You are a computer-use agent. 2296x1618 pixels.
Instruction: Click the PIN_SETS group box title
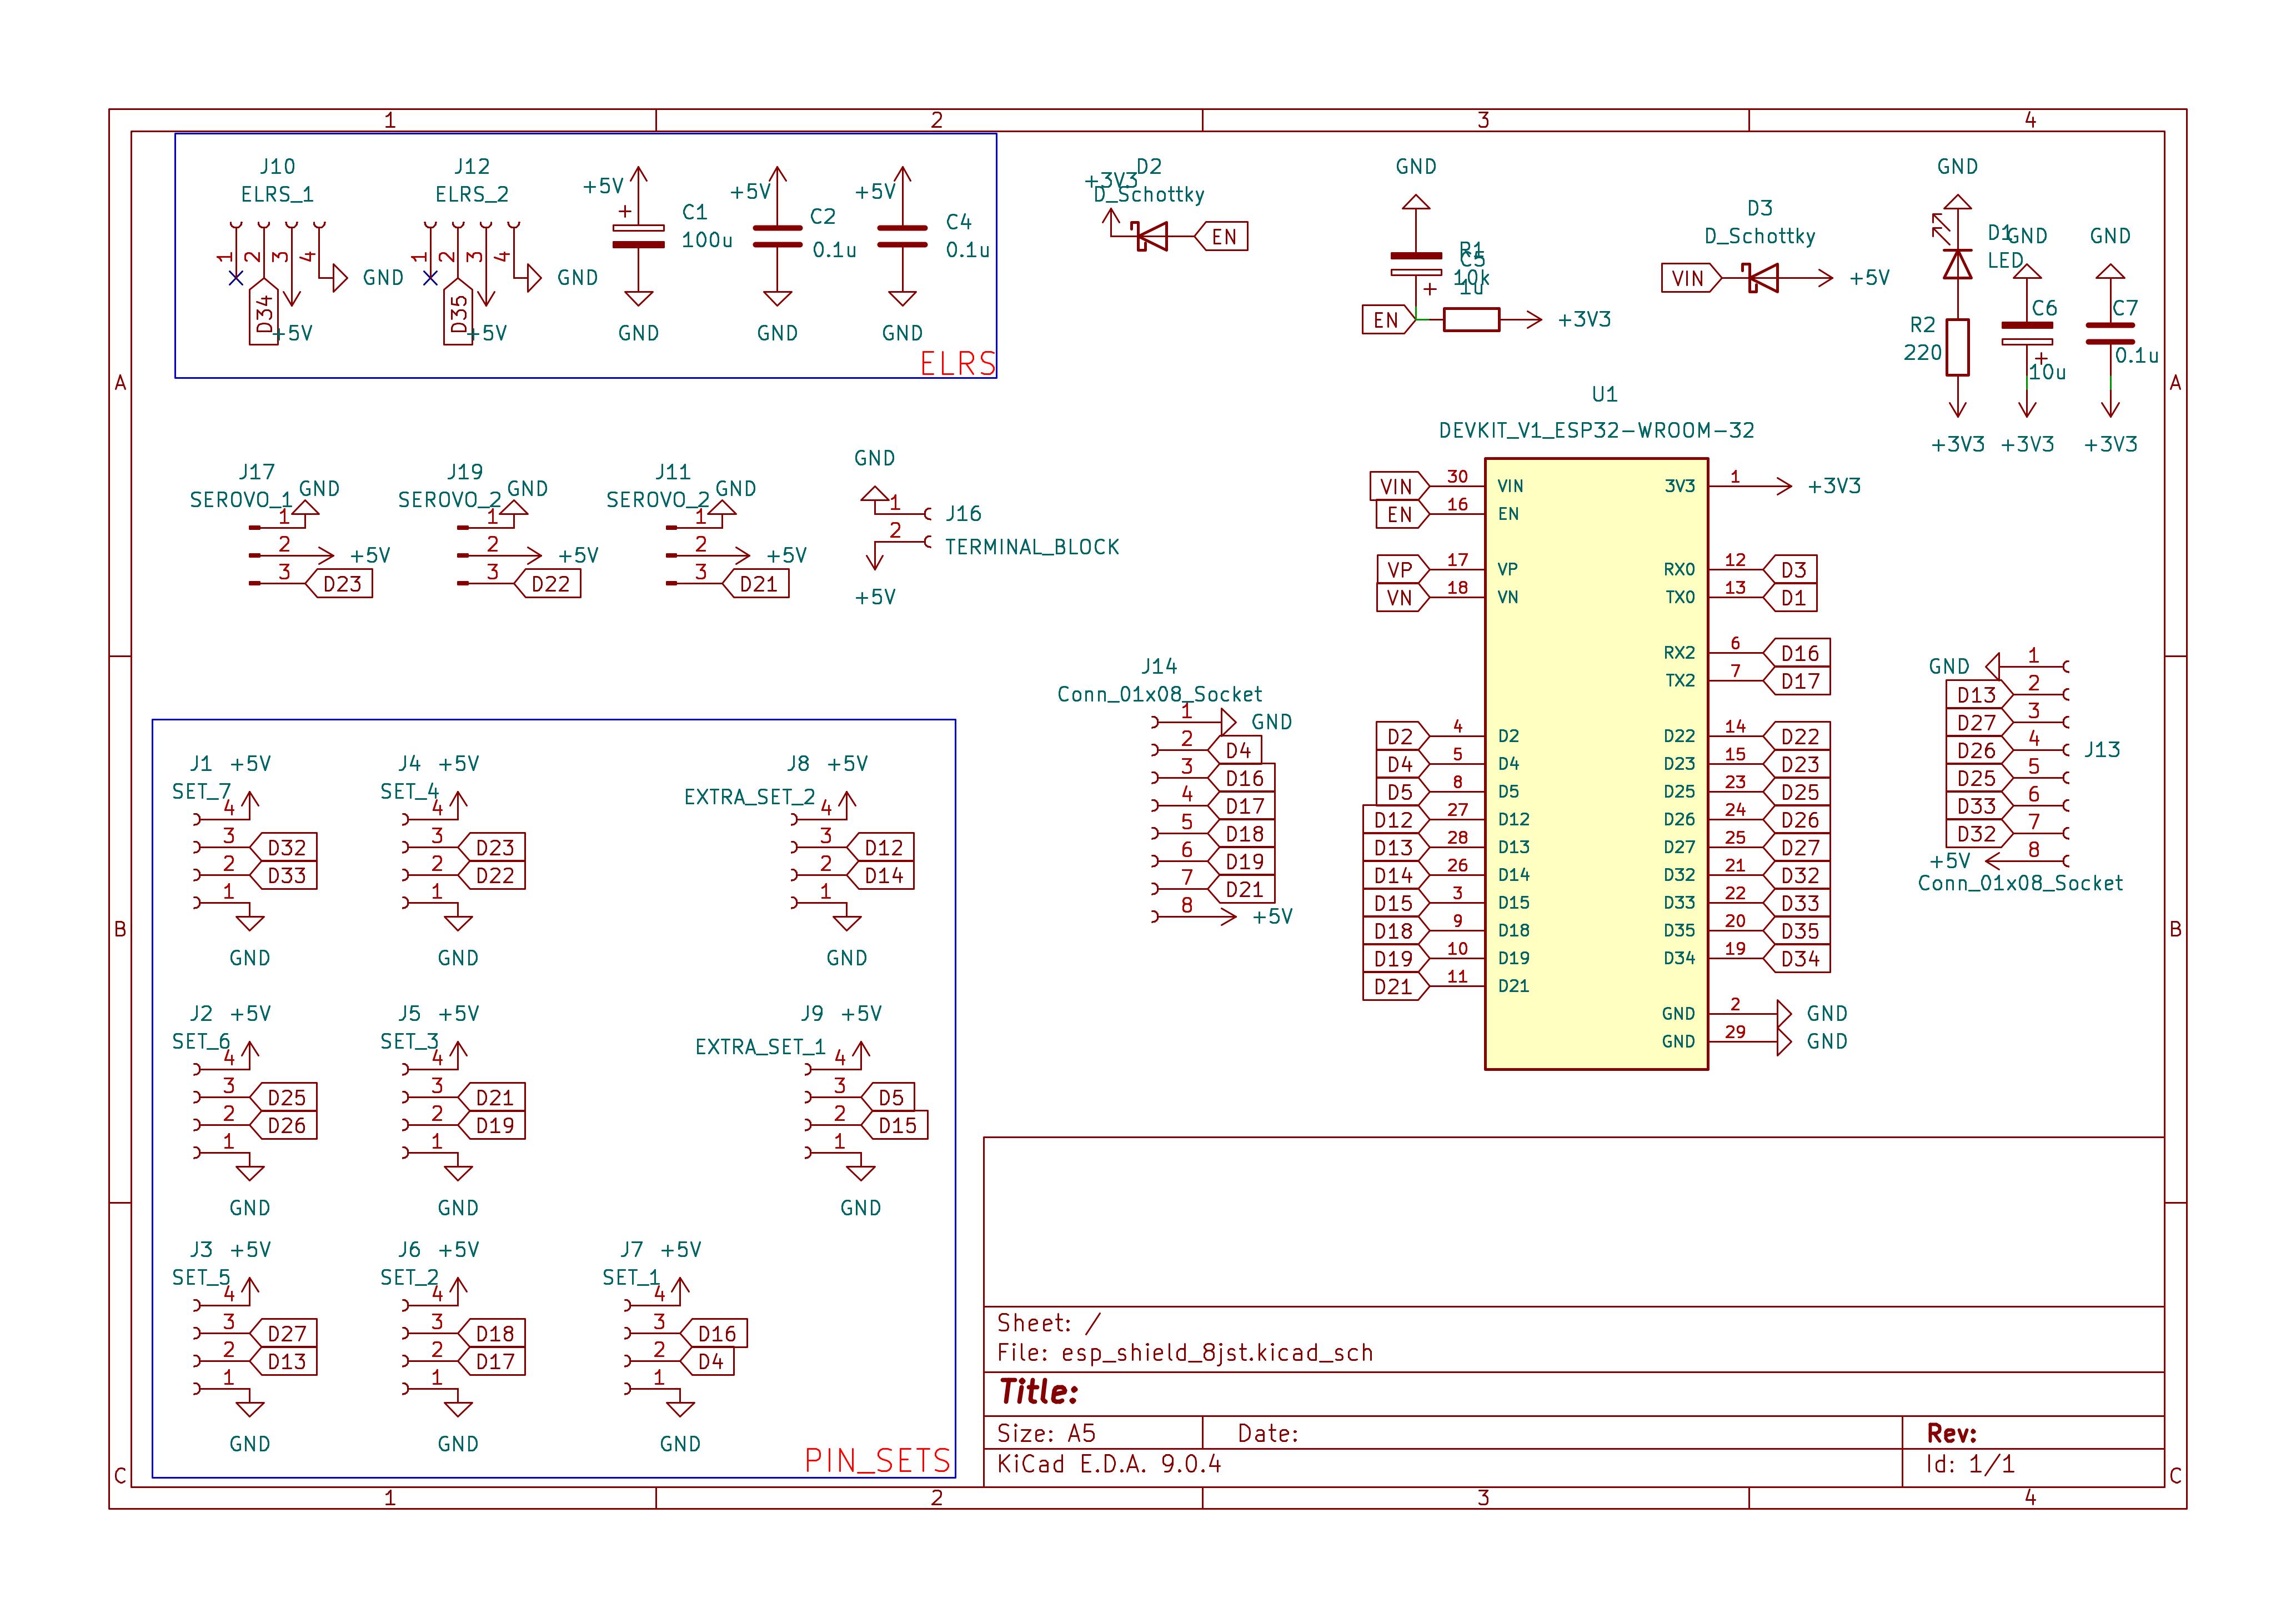tap(878, 1461)
